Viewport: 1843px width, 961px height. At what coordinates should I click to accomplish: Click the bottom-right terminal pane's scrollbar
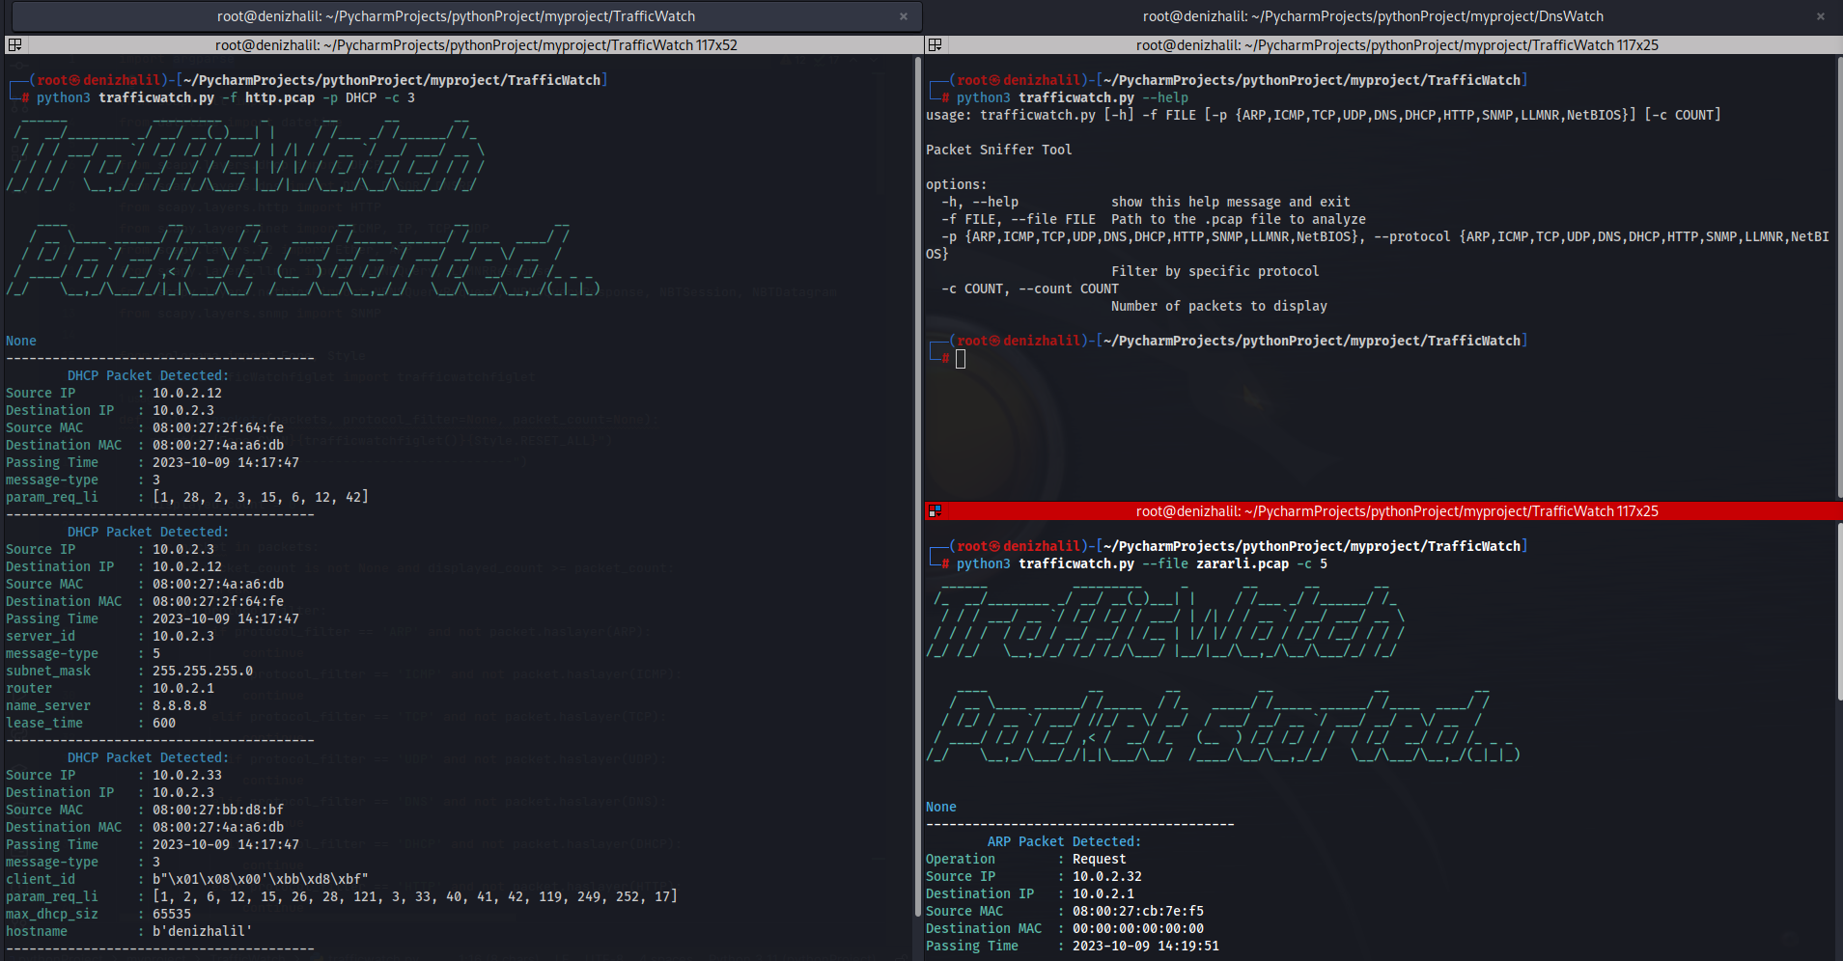coord(1838,740)
